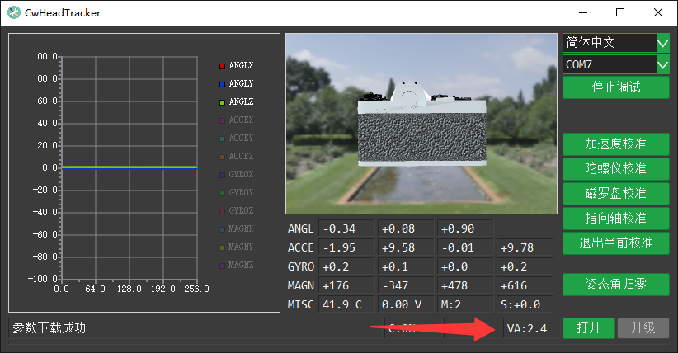
Task: Enable the GYROY chart series
Action: click(237, 193)
